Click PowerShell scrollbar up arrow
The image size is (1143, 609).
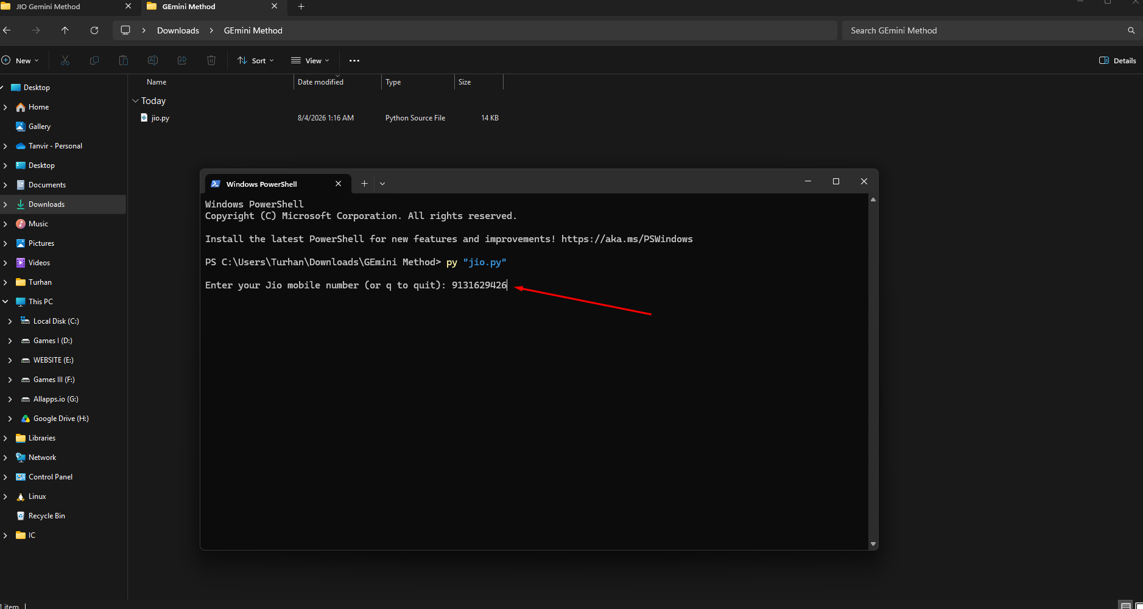coord(873,200)
